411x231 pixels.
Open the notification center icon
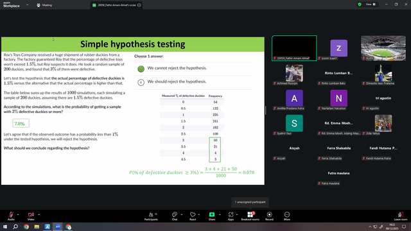[404, 227]
